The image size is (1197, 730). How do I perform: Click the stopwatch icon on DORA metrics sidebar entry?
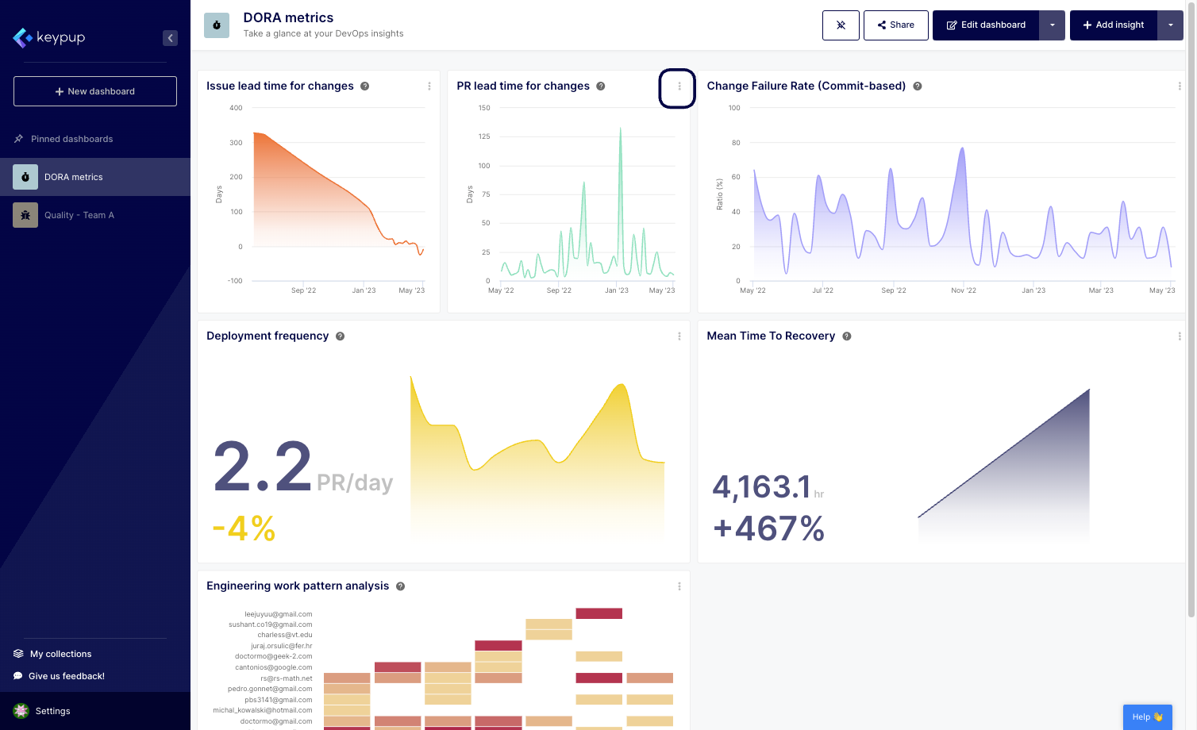[25, 176]
